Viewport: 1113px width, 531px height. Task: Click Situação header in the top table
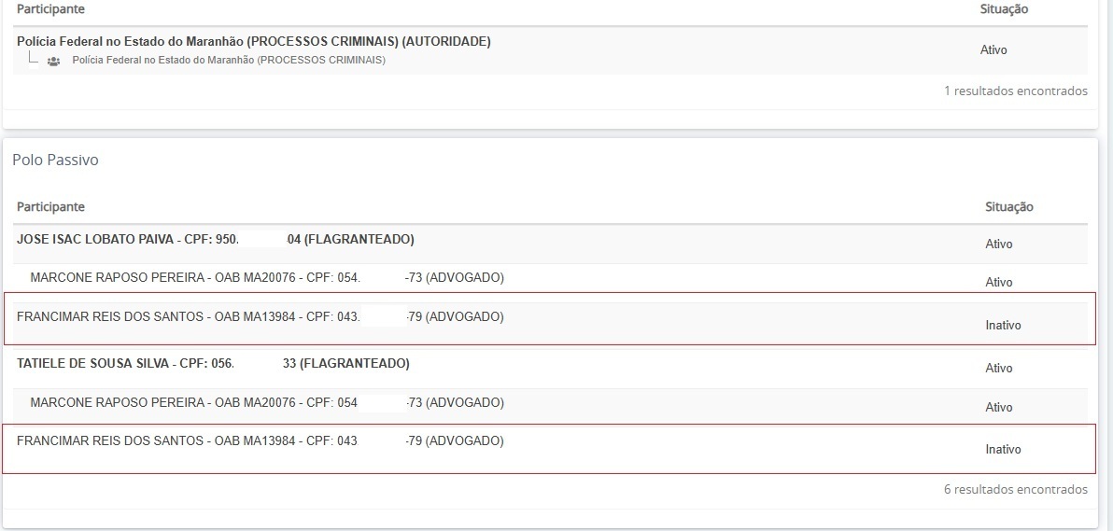1004,9
